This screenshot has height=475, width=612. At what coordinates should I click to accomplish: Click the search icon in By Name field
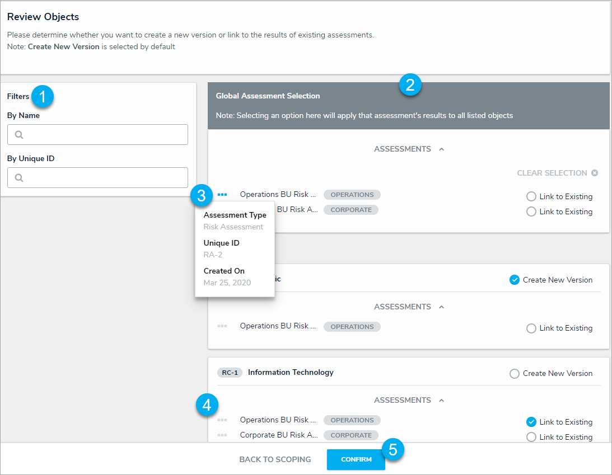pyautogui.click(x=19, y=135)
